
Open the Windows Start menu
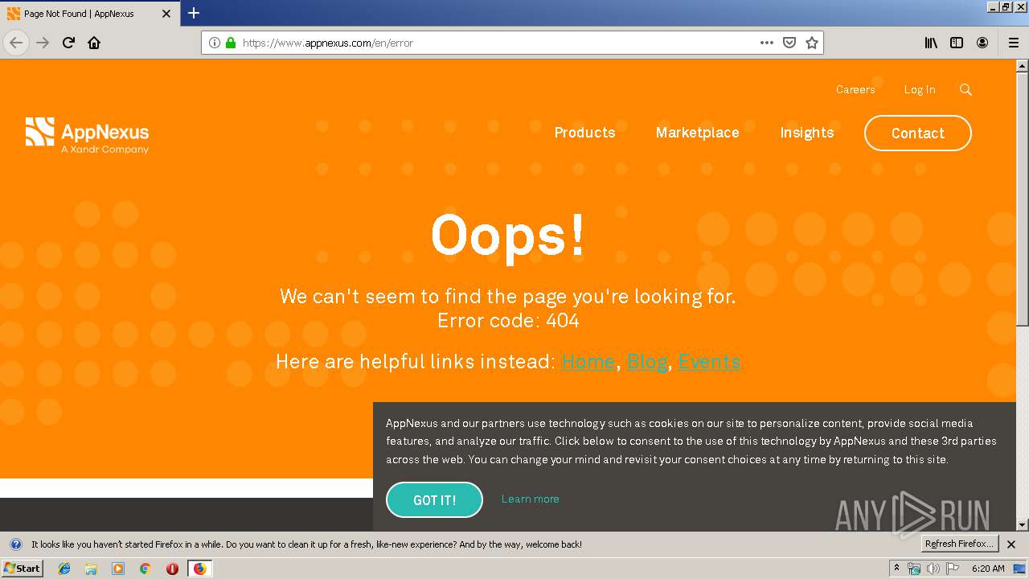tap(22, 569)
